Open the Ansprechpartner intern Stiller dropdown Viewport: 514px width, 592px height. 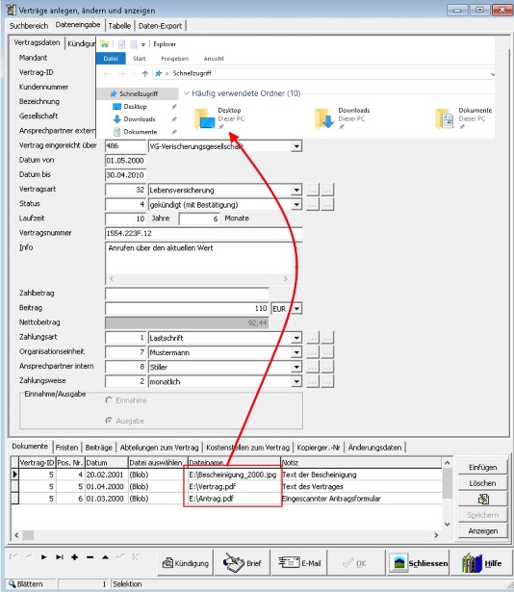[x=296, y=367]
